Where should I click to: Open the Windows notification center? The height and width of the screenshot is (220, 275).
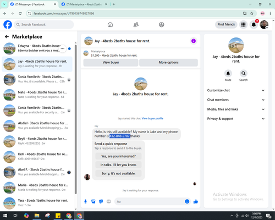(269, 216)
